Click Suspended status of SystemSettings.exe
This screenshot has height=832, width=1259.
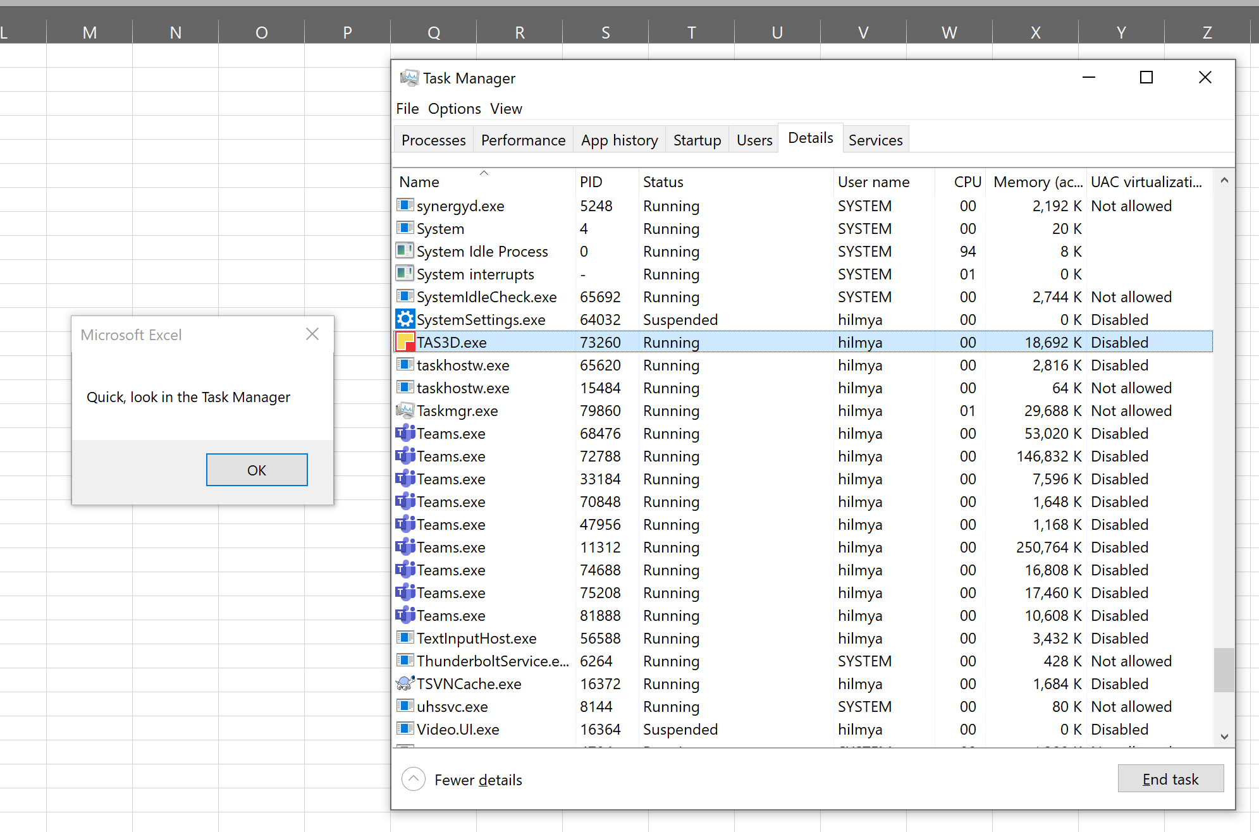pyautogui.click(x=680, y=319)
